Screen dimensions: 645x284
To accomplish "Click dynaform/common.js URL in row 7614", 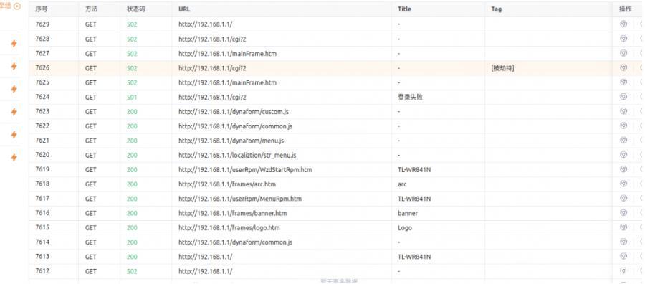I will click(x=235, y=242).
